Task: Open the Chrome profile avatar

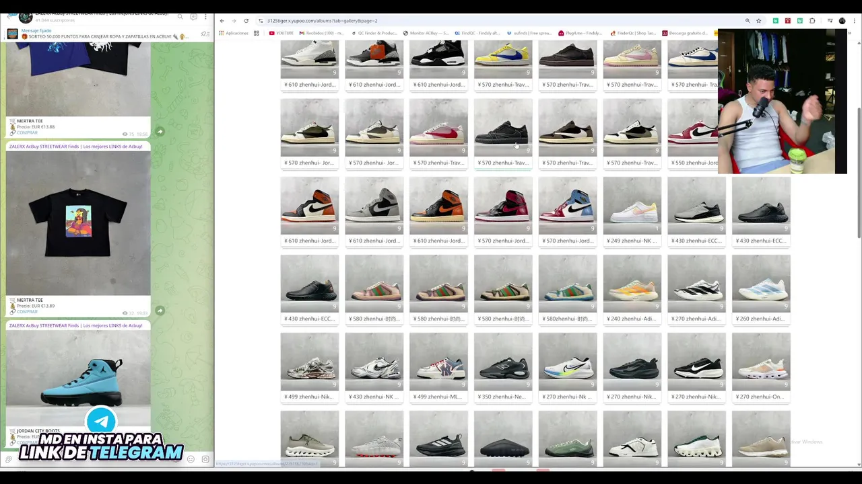Action: (842, 21)
